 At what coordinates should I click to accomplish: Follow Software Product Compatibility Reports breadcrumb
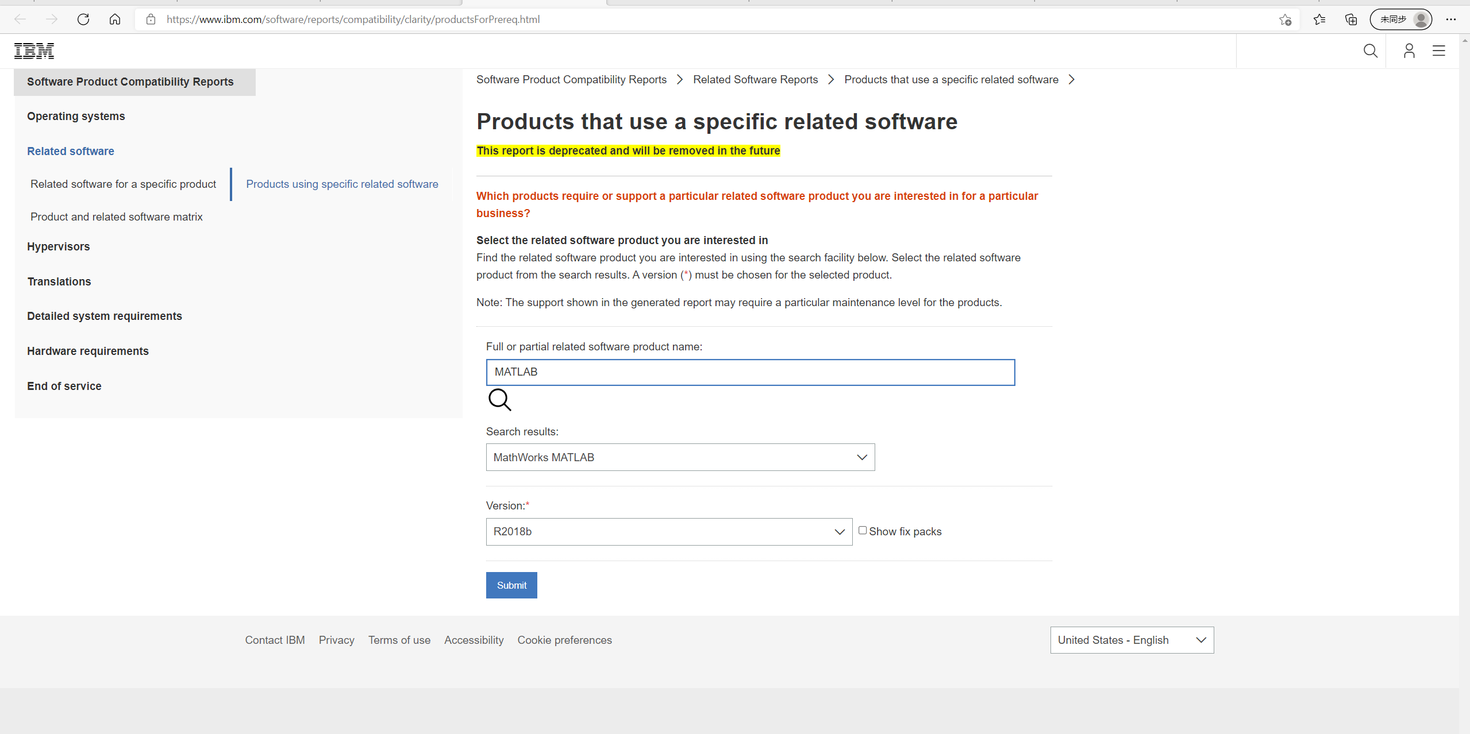571,79
